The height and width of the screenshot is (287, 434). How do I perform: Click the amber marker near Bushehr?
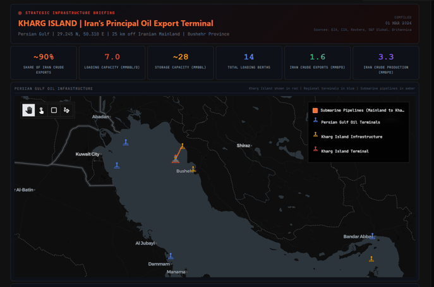tap(193, 168)
